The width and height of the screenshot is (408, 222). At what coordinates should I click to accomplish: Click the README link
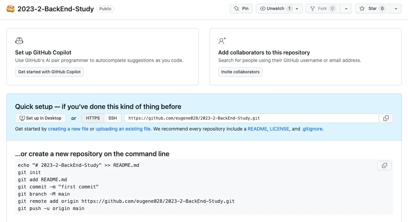point(257,129)
